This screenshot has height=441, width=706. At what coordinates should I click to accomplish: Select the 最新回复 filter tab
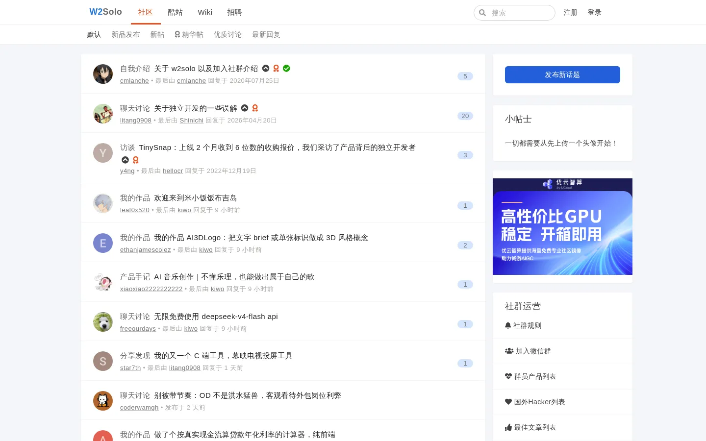coord(266,34)
